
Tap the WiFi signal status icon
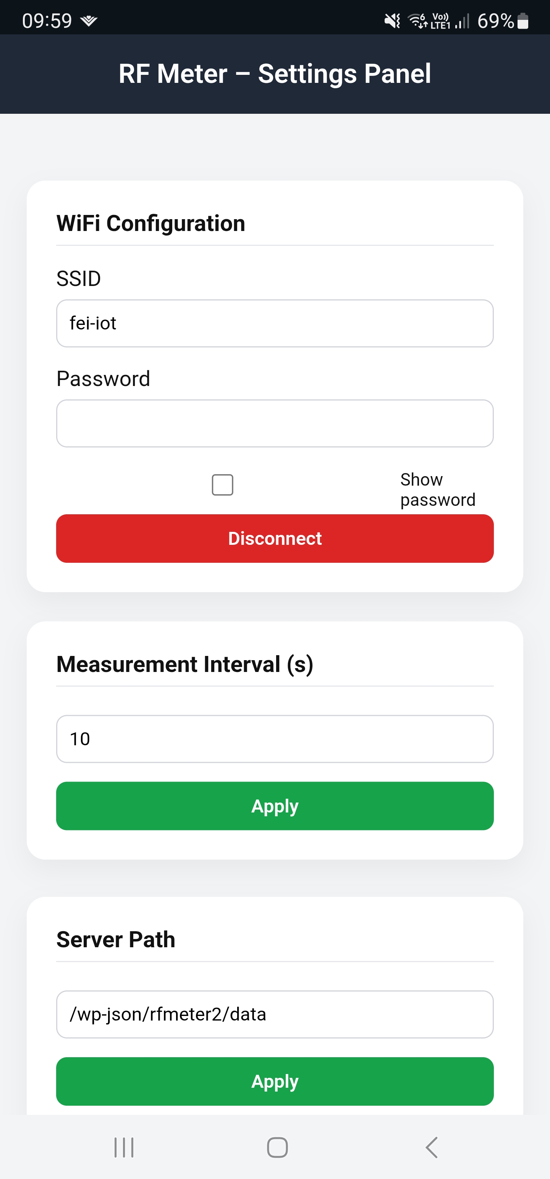coord(417,21)
